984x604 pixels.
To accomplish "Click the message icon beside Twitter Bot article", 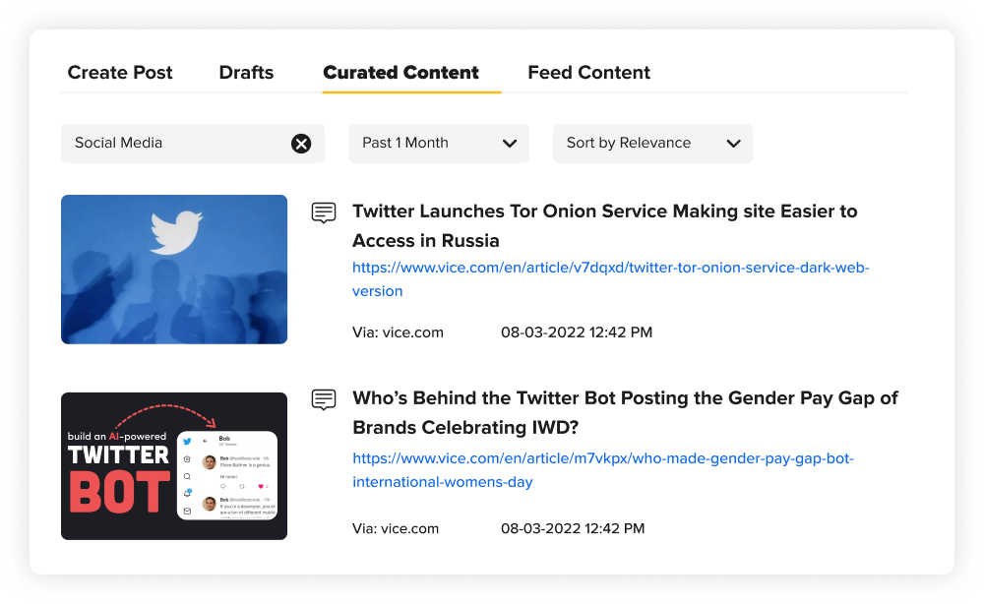I will [324, 399].
